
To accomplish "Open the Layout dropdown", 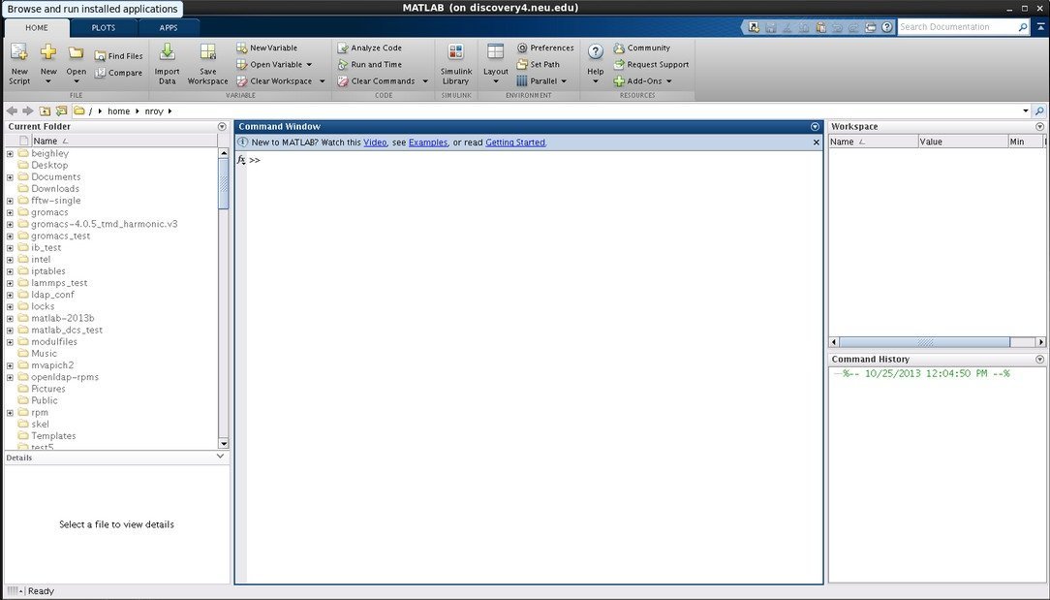I will click(496, 64).
